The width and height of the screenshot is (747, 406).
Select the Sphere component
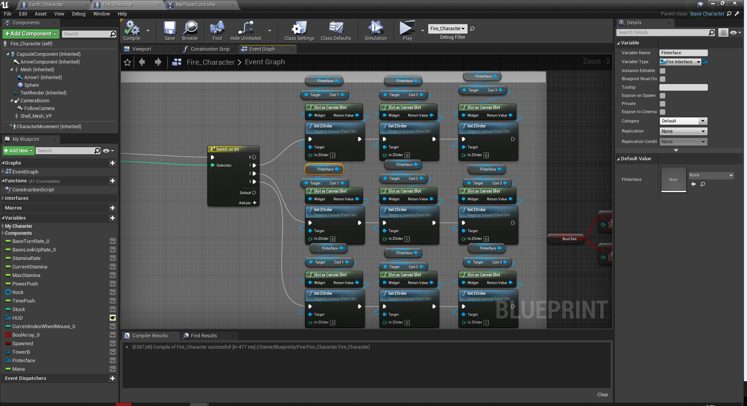click(x=31, y=85)
